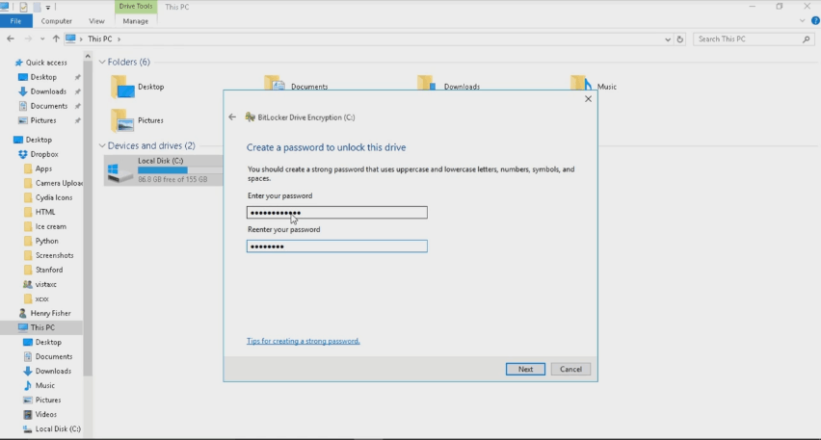
Task: Collapse the Devices and drives group
Action: [102, 145]
